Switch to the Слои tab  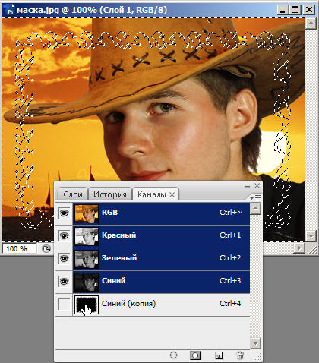click(73, 194)
